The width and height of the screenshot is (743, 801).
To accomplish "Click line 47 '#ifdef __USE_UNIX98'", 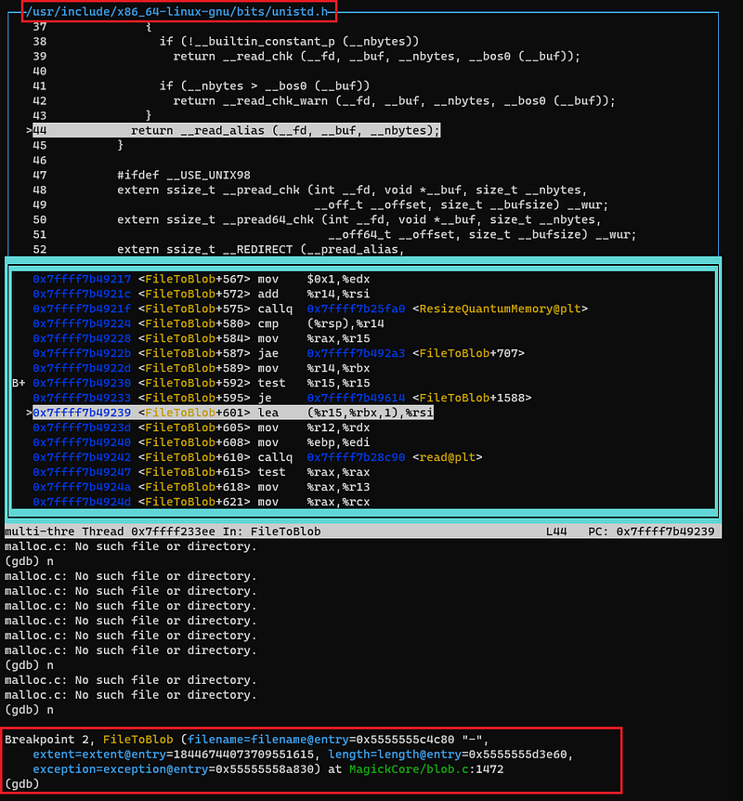I will point(184,176).
